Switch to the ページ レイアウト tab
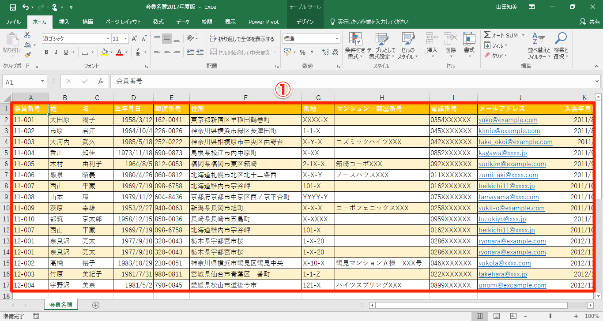The height and width of the screenshot is (321, 603). (x=123, y=22)
